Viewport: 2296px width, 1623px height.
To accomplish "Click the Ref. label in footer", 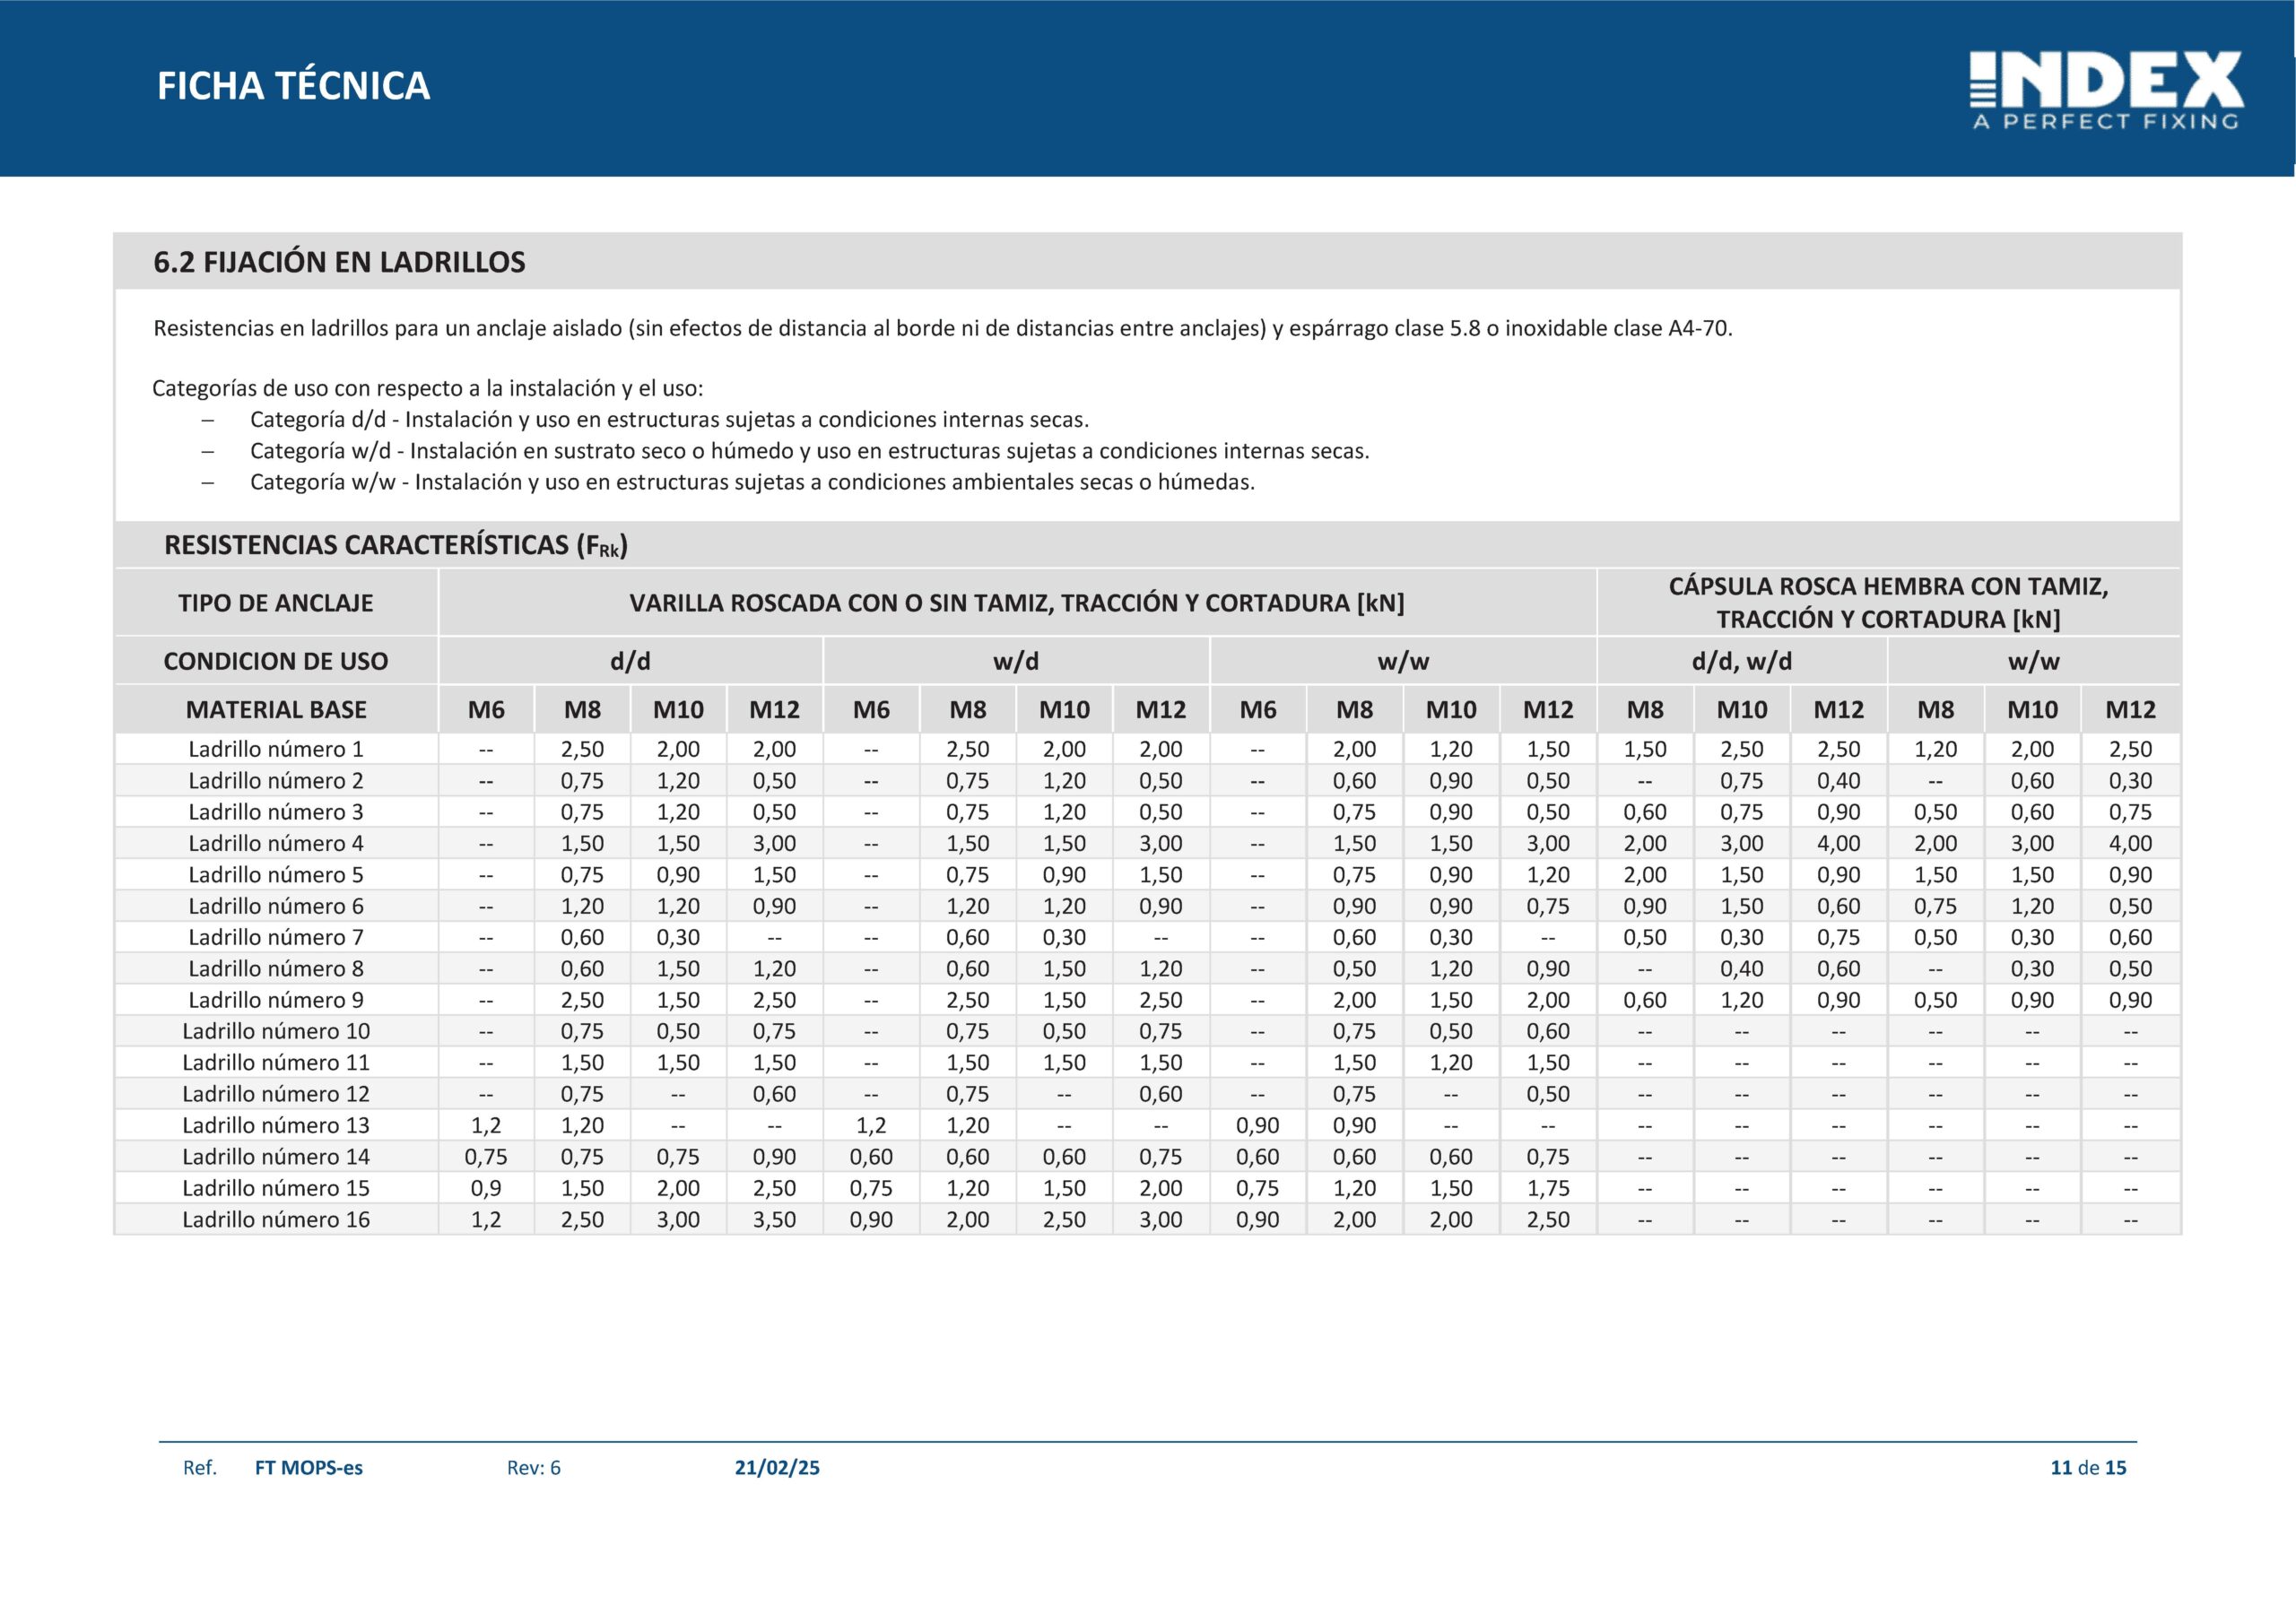I will 200,1468.
